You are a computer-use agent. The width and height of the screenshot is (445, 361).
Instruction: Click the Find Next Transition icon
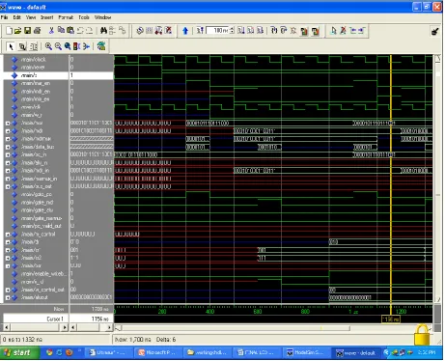coord(361,31)
